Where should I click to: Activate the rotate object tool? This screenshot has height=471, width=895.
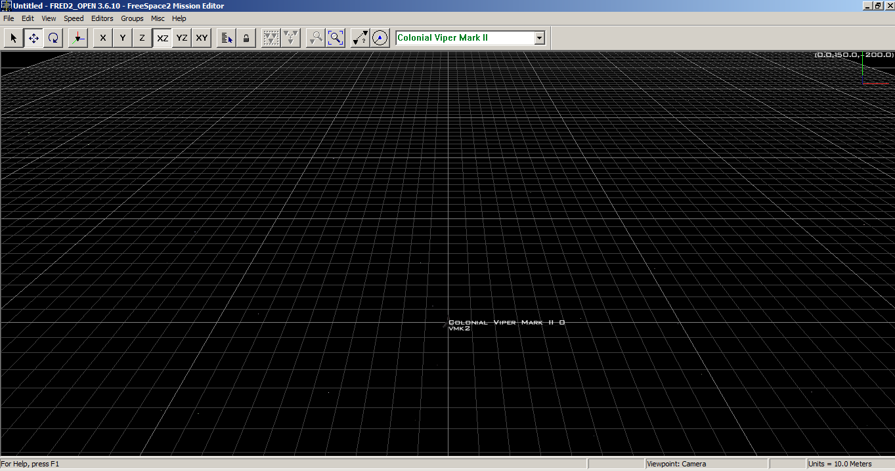(53, 38)
